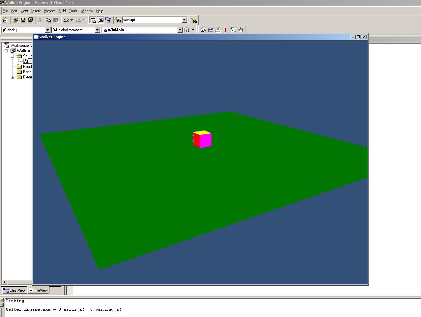
Task: Click the Paste clipboard icon
Action: pos(56,20)
